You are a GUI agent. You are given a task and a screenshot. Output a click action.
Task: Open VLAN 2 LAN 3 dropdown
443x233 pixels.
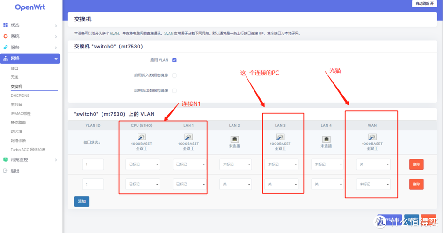282,185
